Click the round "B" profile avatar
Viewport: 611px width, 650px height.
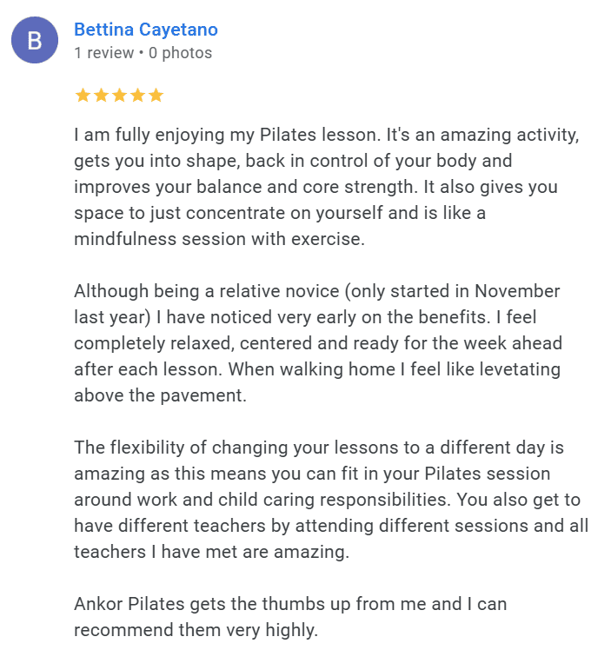[x=35, y=41]
